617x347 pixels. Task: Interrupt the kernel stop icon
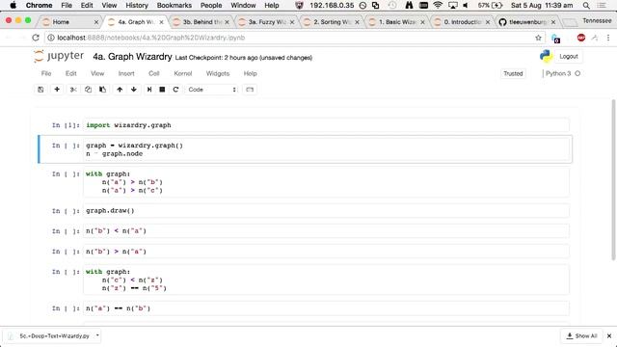[x=162, y=90]
